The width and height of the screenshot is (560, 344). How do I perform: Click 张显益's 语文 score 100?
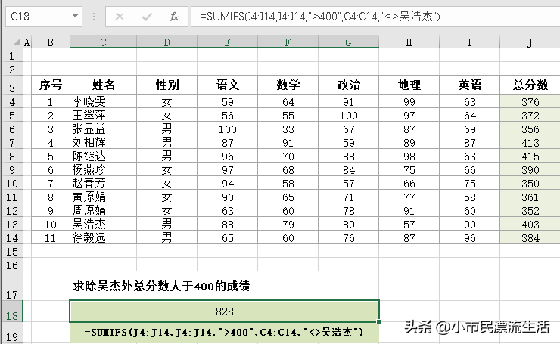(227, 129)
